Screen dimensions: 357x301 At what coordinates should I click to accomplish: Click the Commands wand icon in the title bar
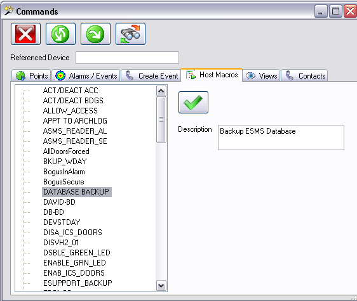point(9,11)
